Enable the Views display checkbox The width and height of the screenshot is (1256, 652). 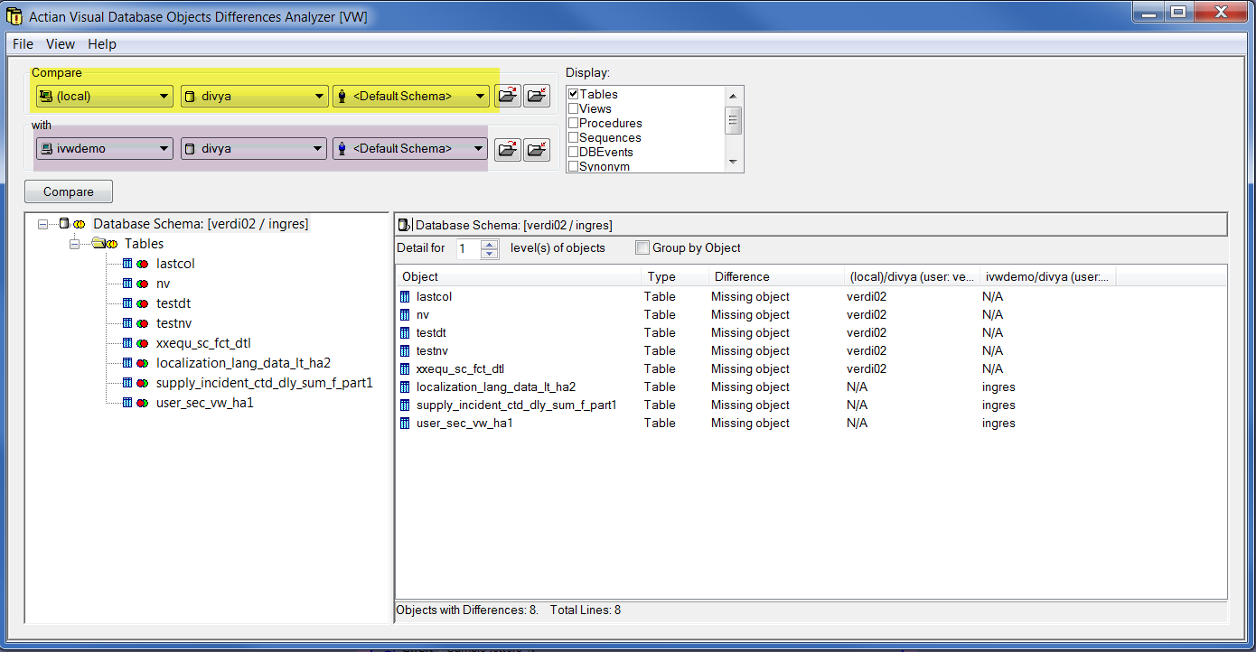point(573,108)
